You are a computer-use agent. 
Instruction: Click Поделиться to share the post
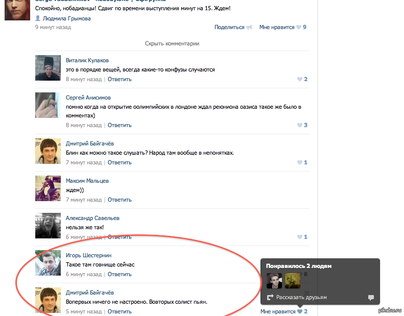click(x=229, y=28)
